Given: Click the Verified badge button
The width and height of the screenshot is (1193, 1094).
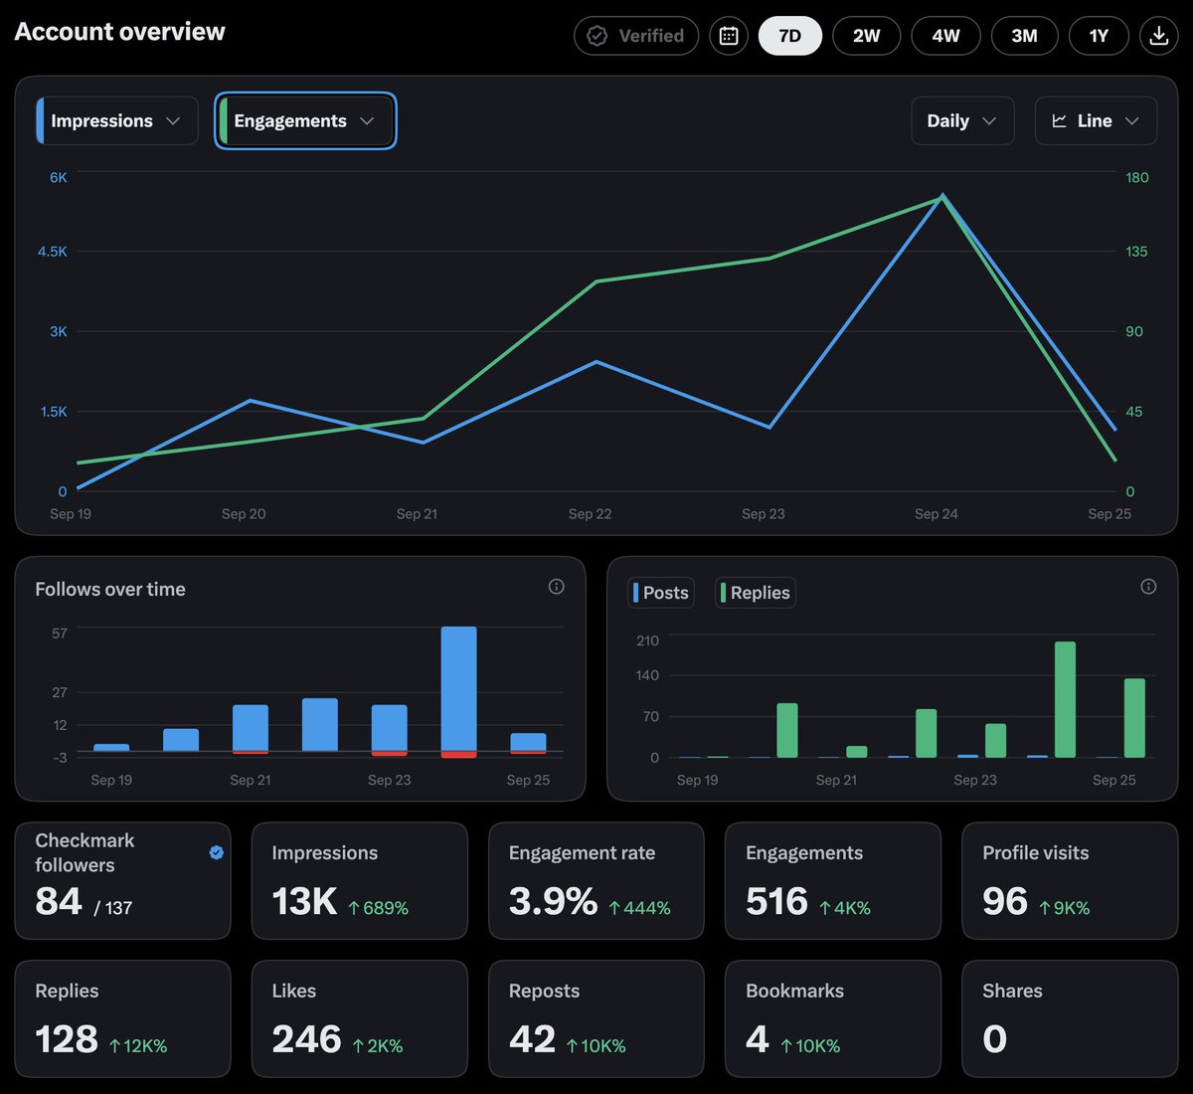Looking at the screenshot, I should [x=636, y=36].
